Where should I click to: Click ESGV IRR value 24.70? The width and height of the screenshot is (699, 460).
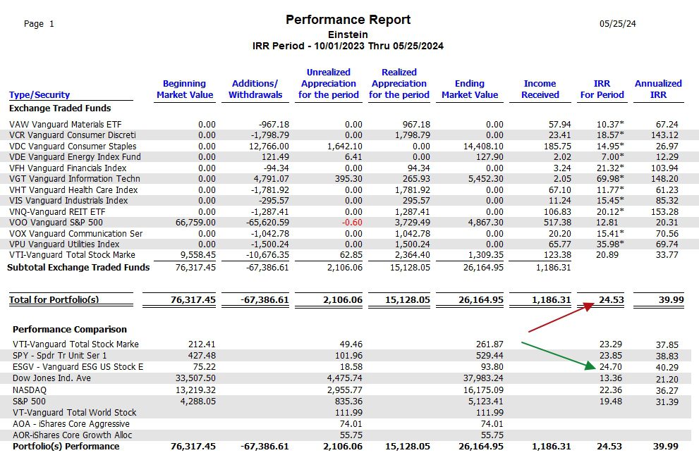(x=611, y=367)
